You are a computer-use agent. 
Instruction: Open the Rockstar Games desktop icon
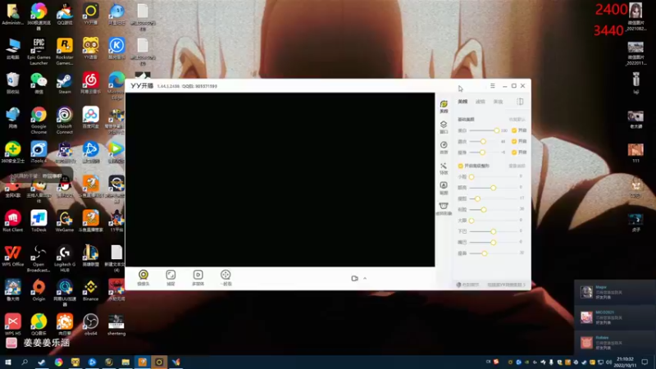(65, 52)
